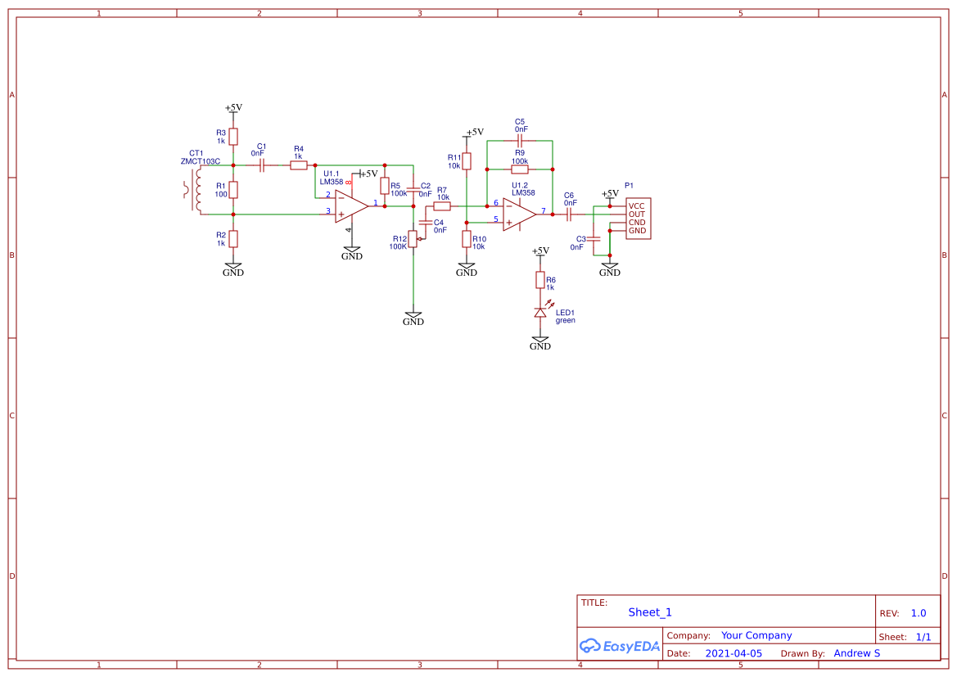Select capacitor C6 symbol at op-amp output
Viewport: 957px width, 677px height.
point(569,214)
